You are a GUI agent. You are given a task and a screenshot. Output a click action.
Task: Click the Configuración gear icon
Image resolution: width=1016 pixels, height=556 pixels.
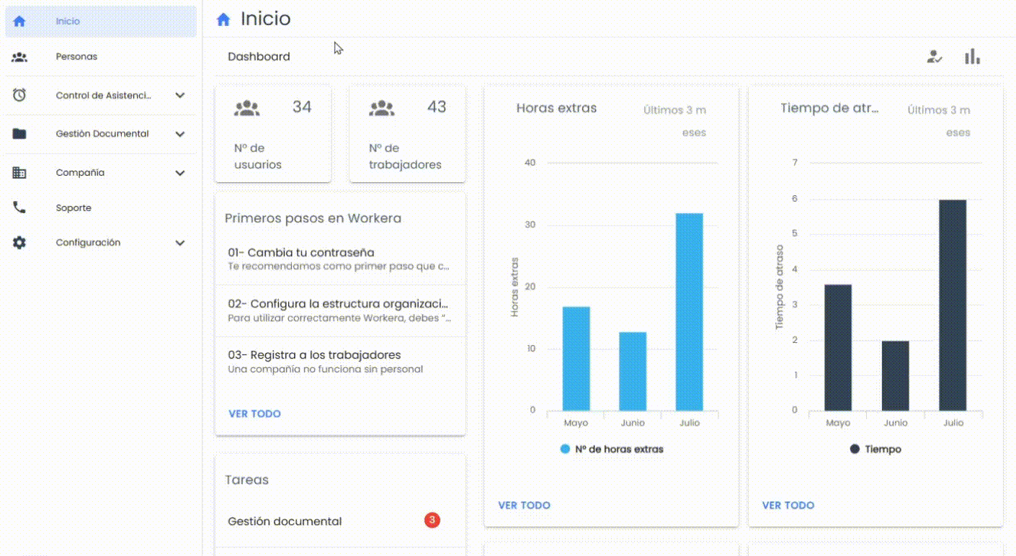(x=19, y=243)
